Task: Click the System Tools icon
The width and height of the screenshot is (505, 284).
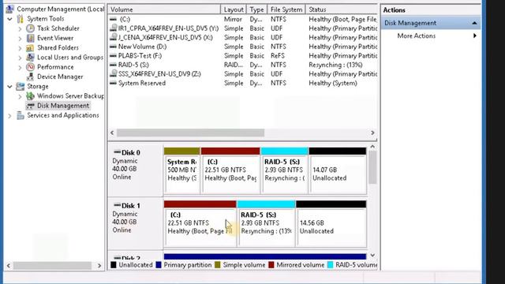Action: pyautogui.click(x=21, y=19)
